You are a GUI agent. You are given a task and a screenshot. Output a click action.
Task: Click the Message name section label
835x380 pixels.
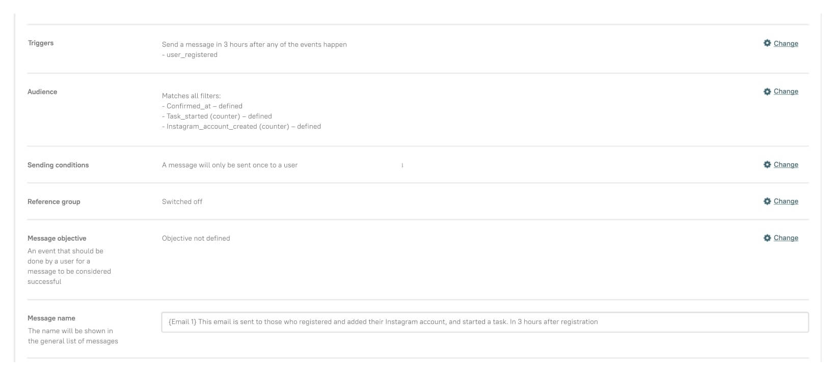[x=51, y=318]
